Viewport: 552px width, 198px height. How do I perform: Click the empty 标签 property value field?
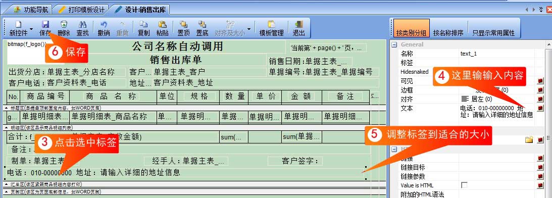click(496, 63)
